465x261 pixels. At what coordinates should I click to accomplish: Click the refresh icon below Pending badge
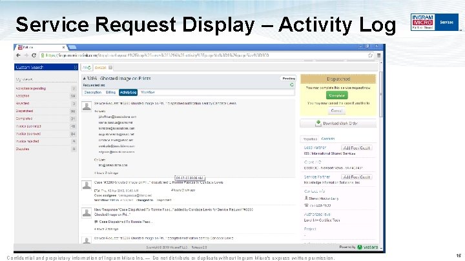coord(291,85)
